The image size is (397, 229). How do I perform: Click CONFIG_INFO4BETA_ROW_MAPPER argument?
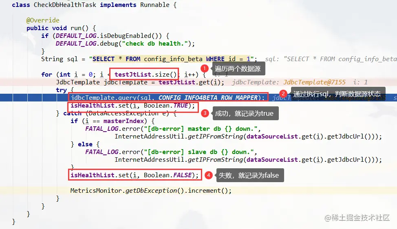(208, 98)
